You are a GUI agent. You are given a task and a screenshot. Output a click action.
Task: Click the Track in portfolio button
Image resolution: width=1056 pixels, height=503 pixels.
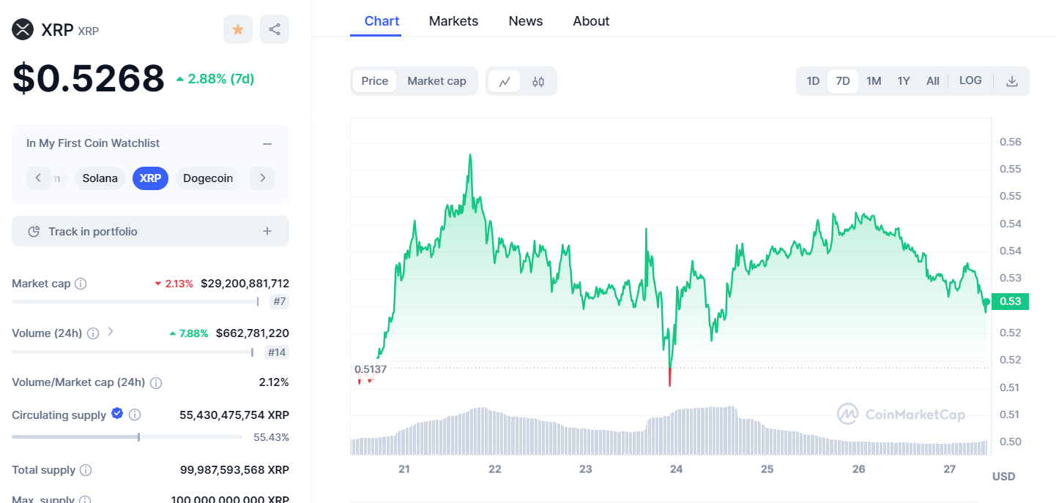150,231
